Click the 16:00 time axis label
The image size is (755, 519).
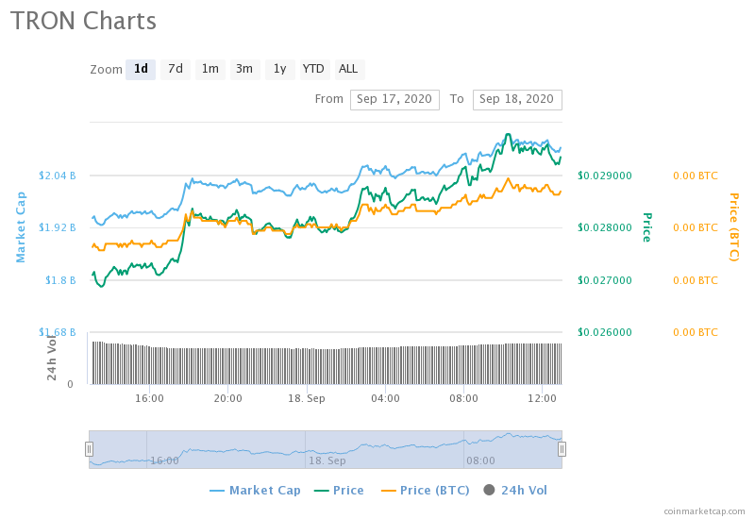pyautogui.click(x=149, y=398)
